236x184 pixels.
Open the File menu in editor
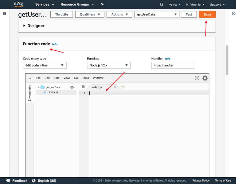point(38,78)
